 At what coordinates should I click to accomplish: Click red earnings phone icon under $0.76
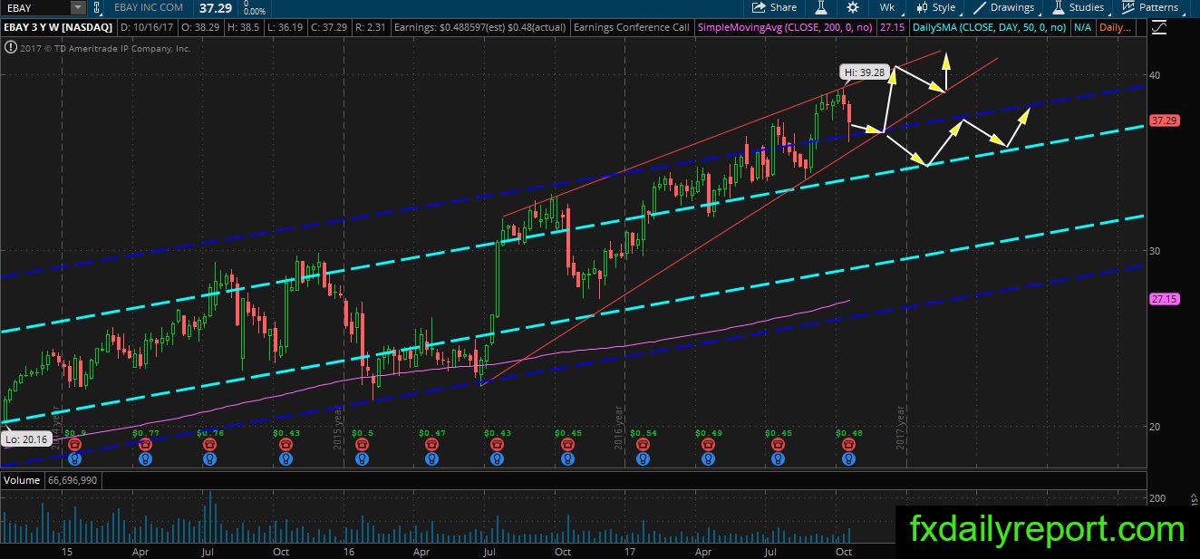tap(209, 445)
